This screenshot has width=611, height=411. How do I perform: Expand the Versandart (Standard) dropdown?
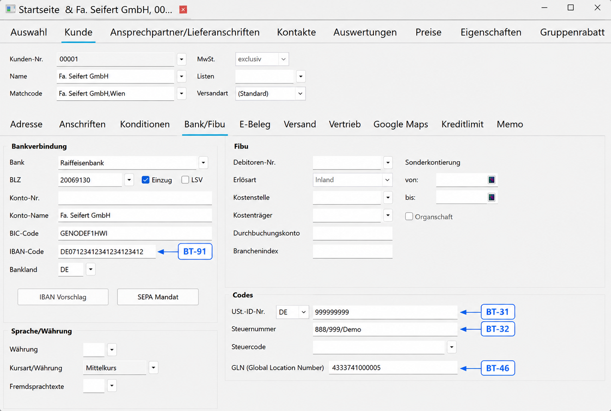tap(300, 94)
